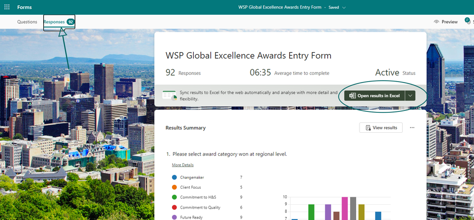Switch to the Responses tab

59,22
